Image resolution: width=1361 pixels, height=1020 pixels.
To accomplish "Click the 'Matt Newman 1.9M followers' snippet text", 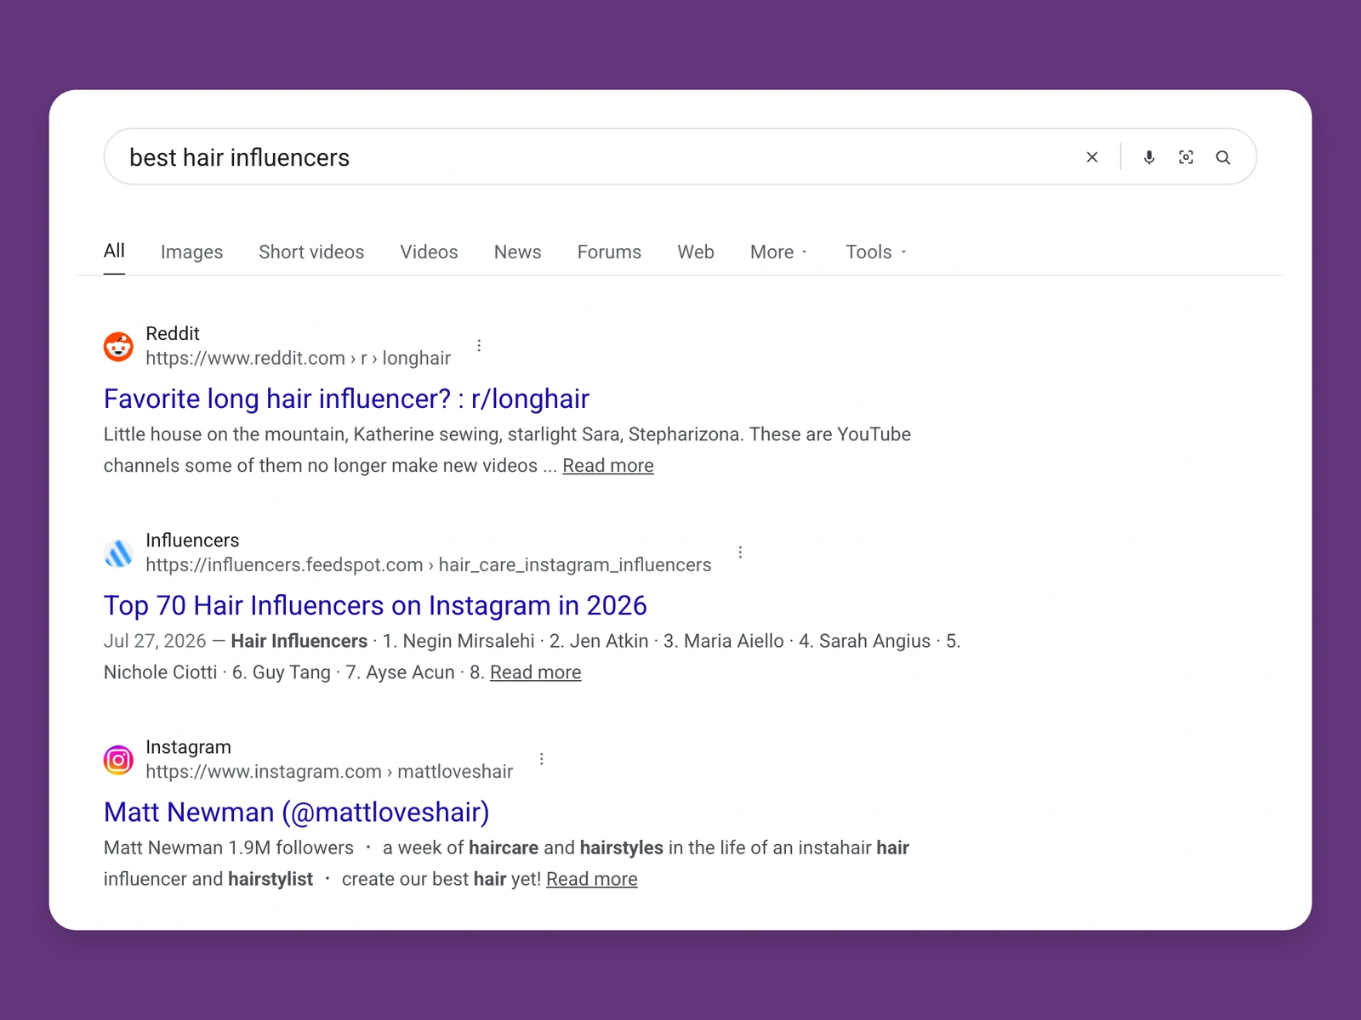I will coord(228,847).
